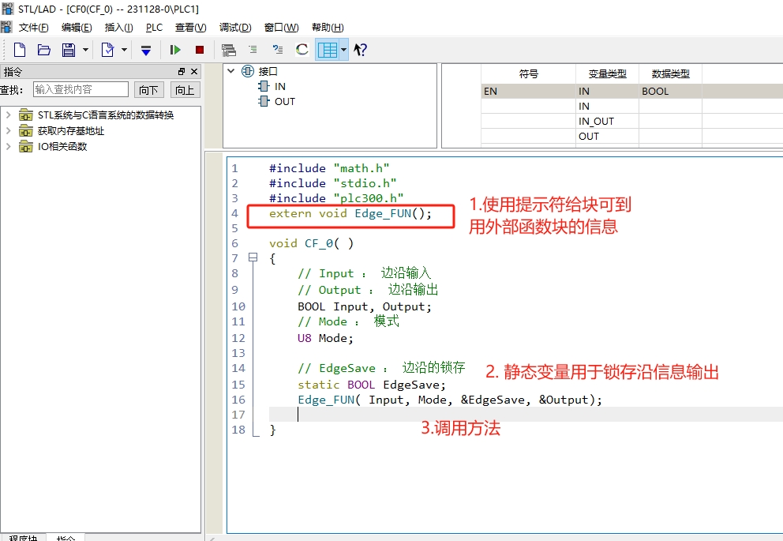This screenshot has width=783, height=541.
Task: Expand the IO相关函数 node
Action: point(8,146)
